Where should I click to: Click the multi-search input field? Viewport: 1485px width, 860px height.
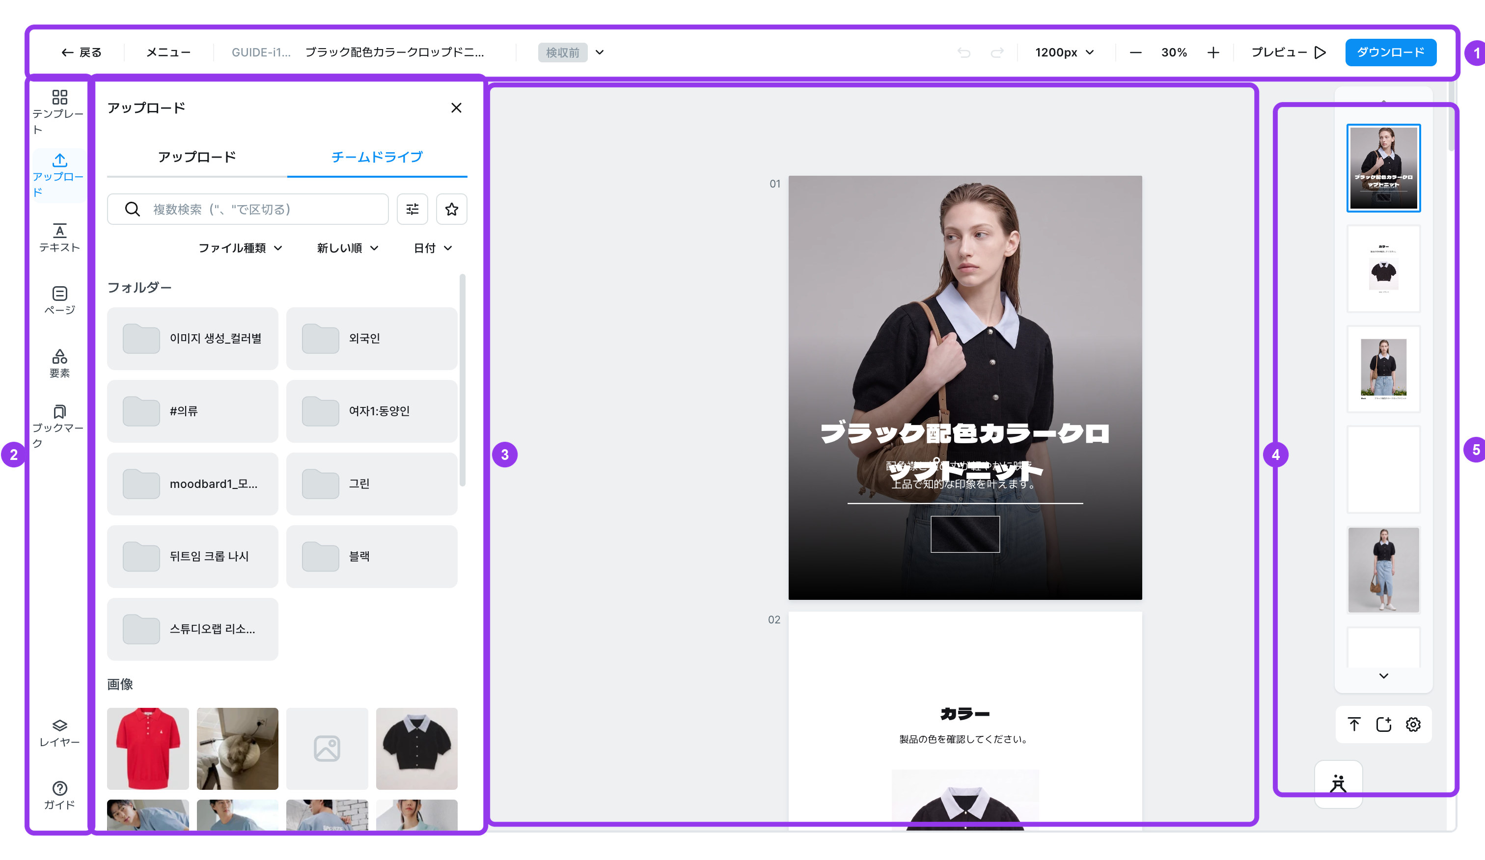[x=247, y=209]
